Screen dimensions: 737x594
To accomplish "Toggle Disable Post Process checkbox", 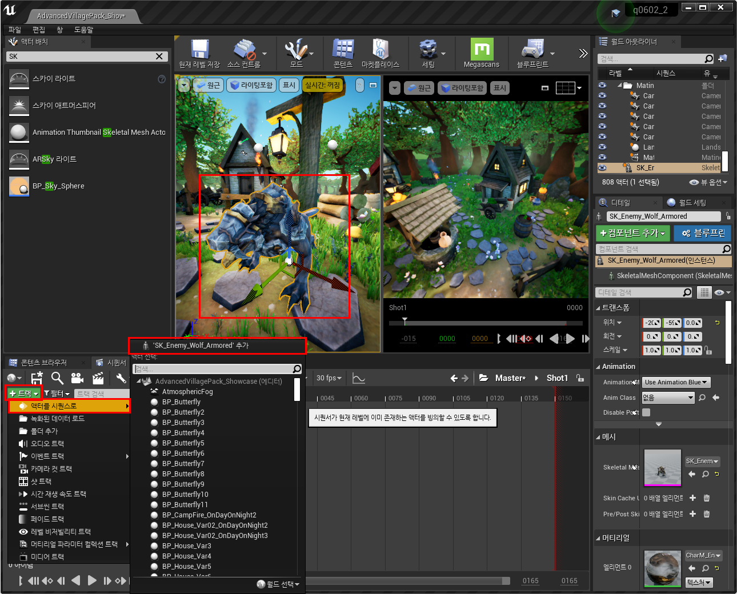I will (x=646, y=412).
